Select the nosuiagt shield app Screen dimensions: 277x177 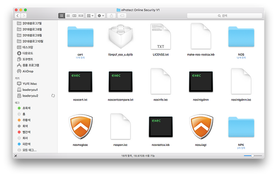(201, 127)
